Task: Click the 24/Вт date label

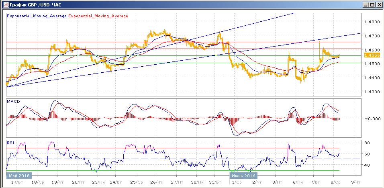Action: click(x=116, y=182)
